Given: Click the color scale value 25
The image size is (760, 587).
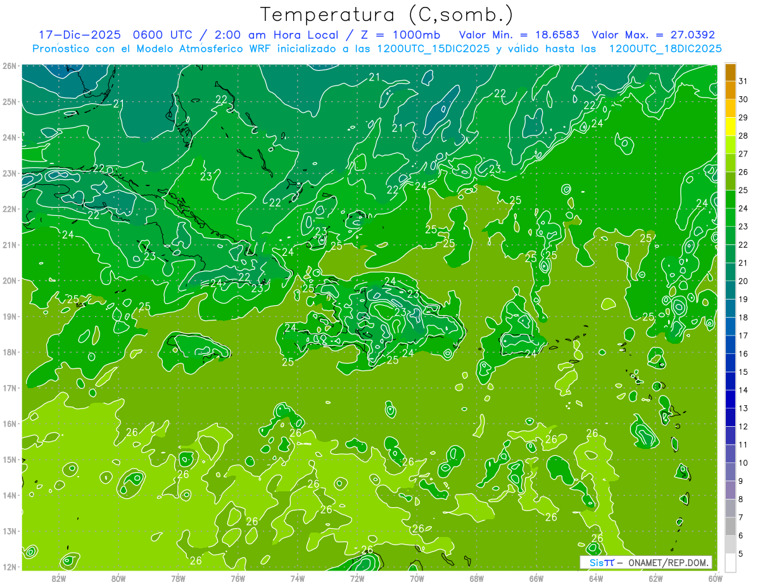Looking at the screenshot, I should [x=744, y=190].
